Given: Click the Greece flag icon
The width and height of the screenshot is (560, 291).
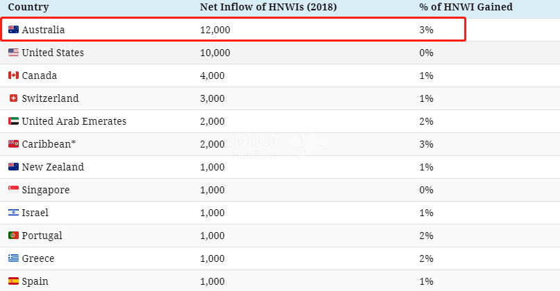Looking at the screenshot, I should coord(13,258).
